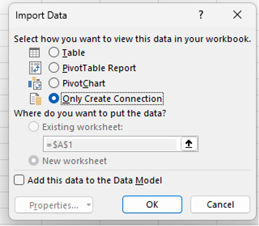Choose the Existing worksheet radio option
259x226 pixels.
pyautogui.click(x=33, y=126)
